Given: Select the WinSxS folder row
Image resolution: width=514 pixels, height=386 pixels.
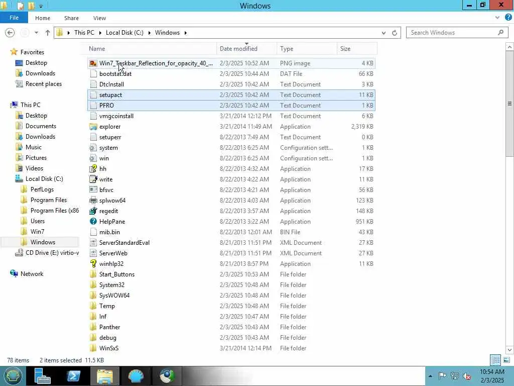Looking at the screenshot, I should pos(231,348).
